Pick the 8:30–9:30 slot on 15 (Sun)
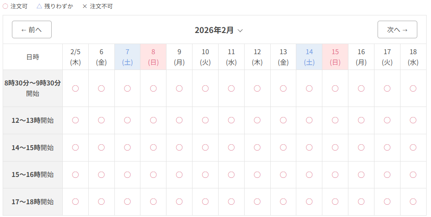 (335, 88)
